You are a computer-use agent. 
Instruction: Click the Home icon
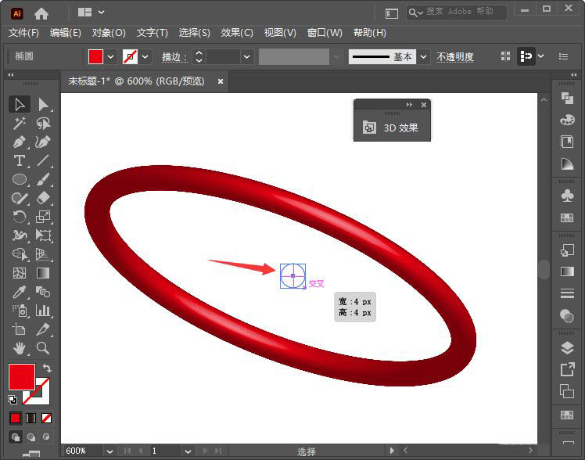coord(41,13)
